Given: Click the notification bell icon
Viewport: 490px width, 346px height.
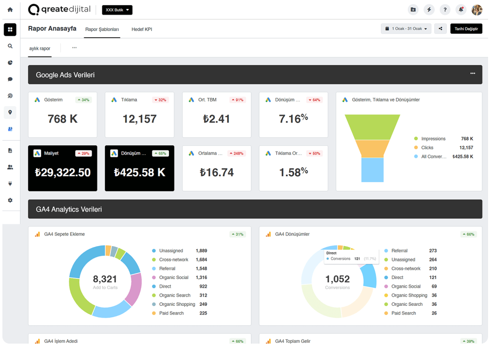Looking at the screenshot, I should (461, 10).
